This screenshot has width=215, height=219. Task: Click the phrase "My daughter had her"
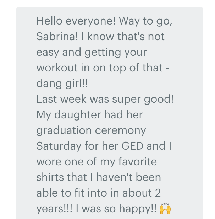point(89,115)
